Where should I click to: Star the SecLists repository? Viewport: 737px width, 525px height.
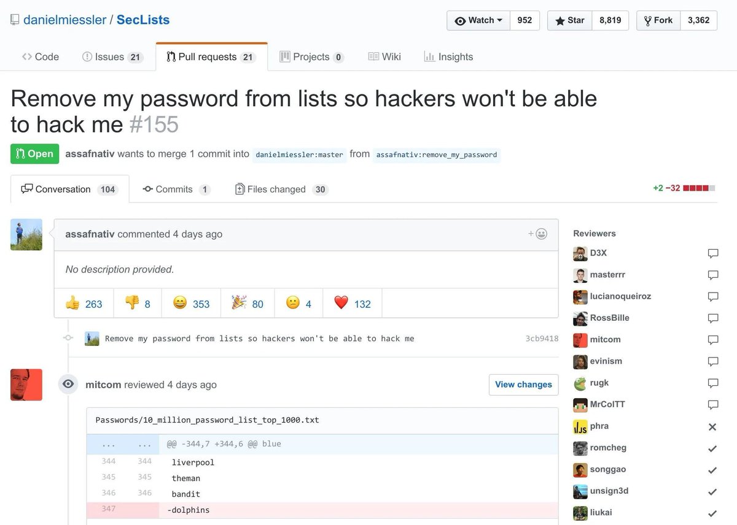click(x=569, y=20)
